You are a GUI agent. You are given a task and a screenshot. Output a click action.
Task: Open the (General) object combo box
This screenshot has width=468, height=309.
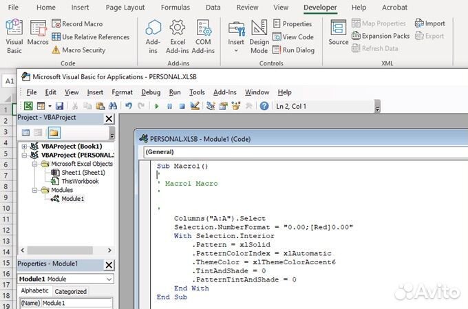306,152
